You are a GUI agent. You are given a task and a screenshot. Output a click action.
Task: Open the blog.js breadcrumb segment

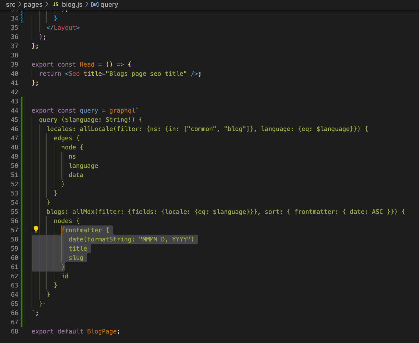point(72,5)
